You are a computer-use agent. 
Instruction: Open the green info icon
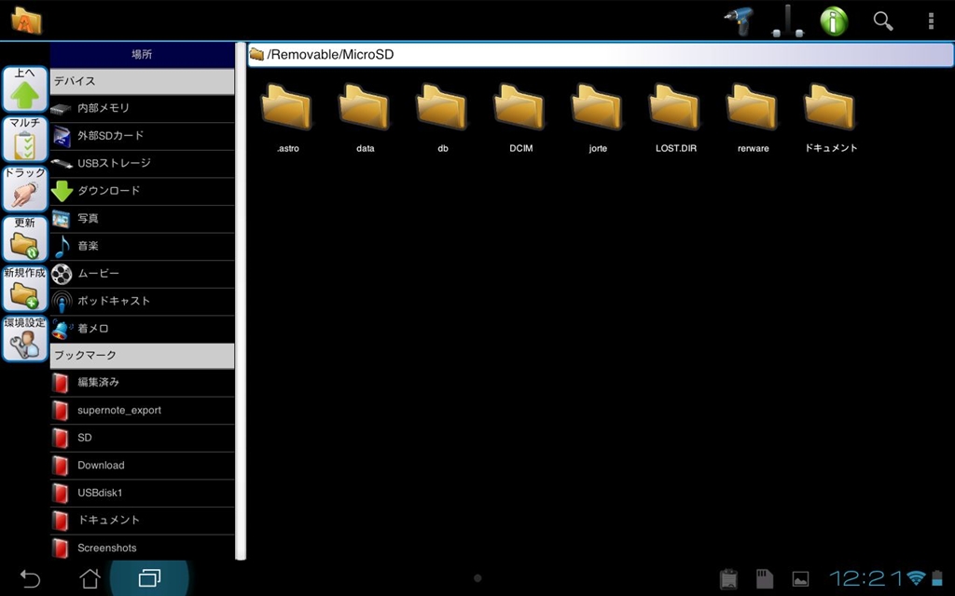834,21
